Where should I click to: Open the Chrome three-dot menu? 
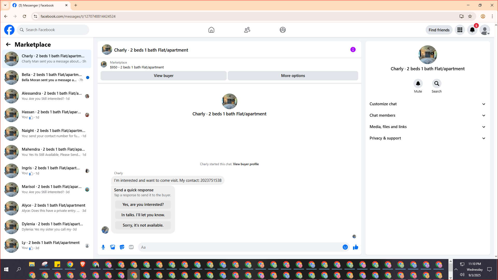(x=492, y=16)
